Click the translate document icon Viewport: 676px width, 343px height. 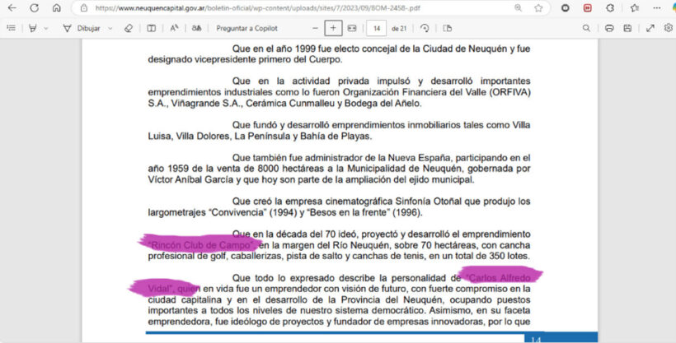click(196, 27)
